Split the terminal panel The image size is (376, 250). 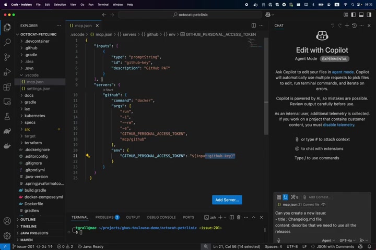[232, 217]
